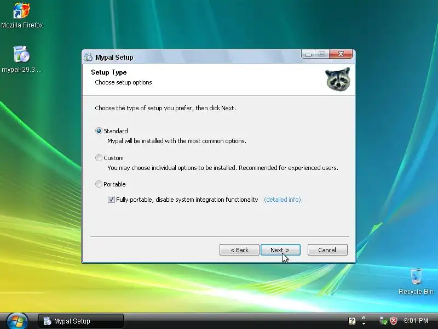Click 'You may choose individual options' description

click(223, 168)
